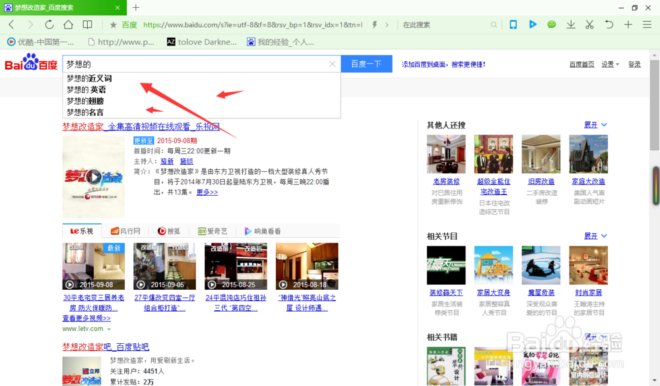Open 老房装修 related search
The image size is (660, 386).
tap(446, 181)
